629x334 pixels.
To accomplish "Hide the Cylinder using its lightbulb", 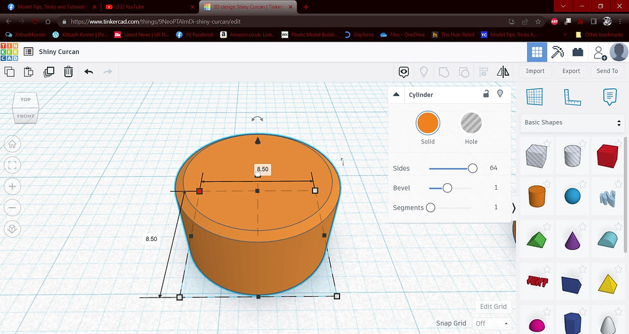I will (500, 94).
